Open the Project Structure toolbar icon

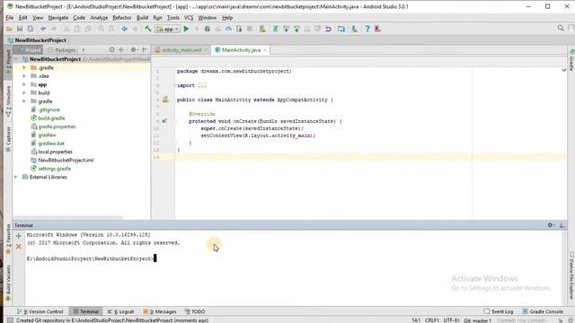[x=341, y=29]
